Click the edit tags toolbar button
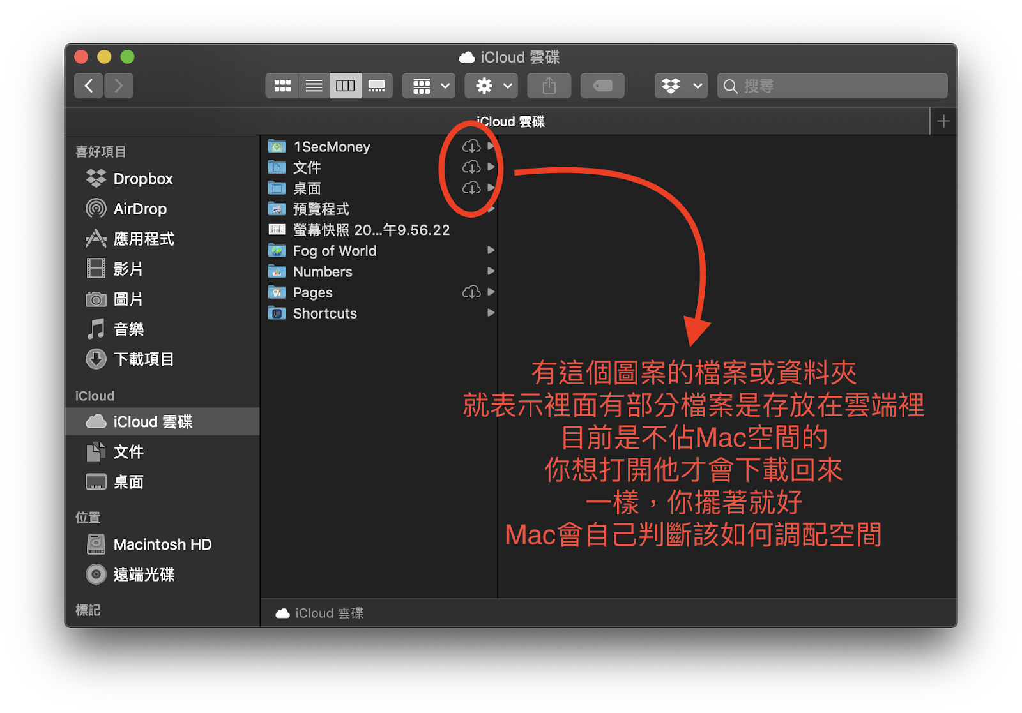This screenshot has width=1022, height=713. click(602, 86)
